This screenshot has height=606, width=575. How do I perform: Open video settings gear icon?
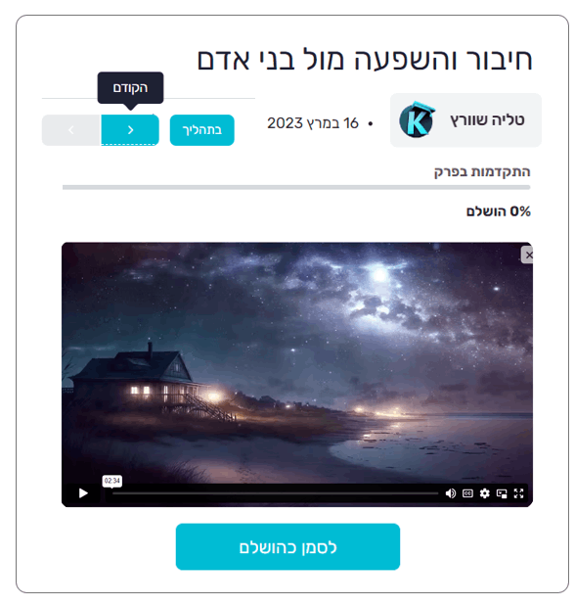pos(485,493)
